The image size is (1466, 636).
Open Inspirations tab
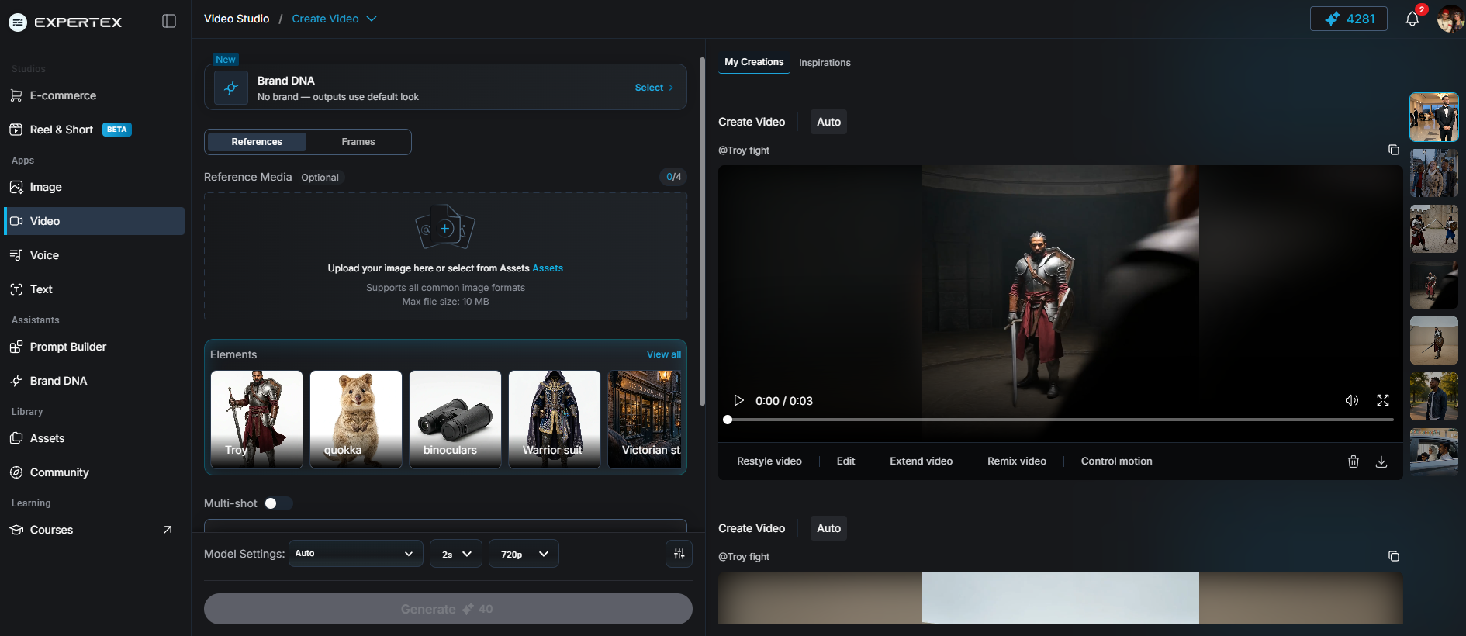(x=825, y=63)
